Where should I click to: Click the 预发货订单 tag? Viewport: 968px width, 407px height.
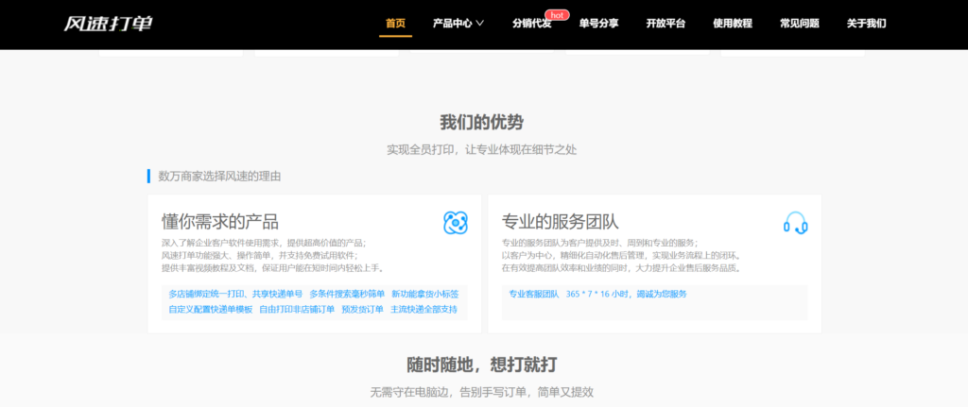(x=362, y=309)
